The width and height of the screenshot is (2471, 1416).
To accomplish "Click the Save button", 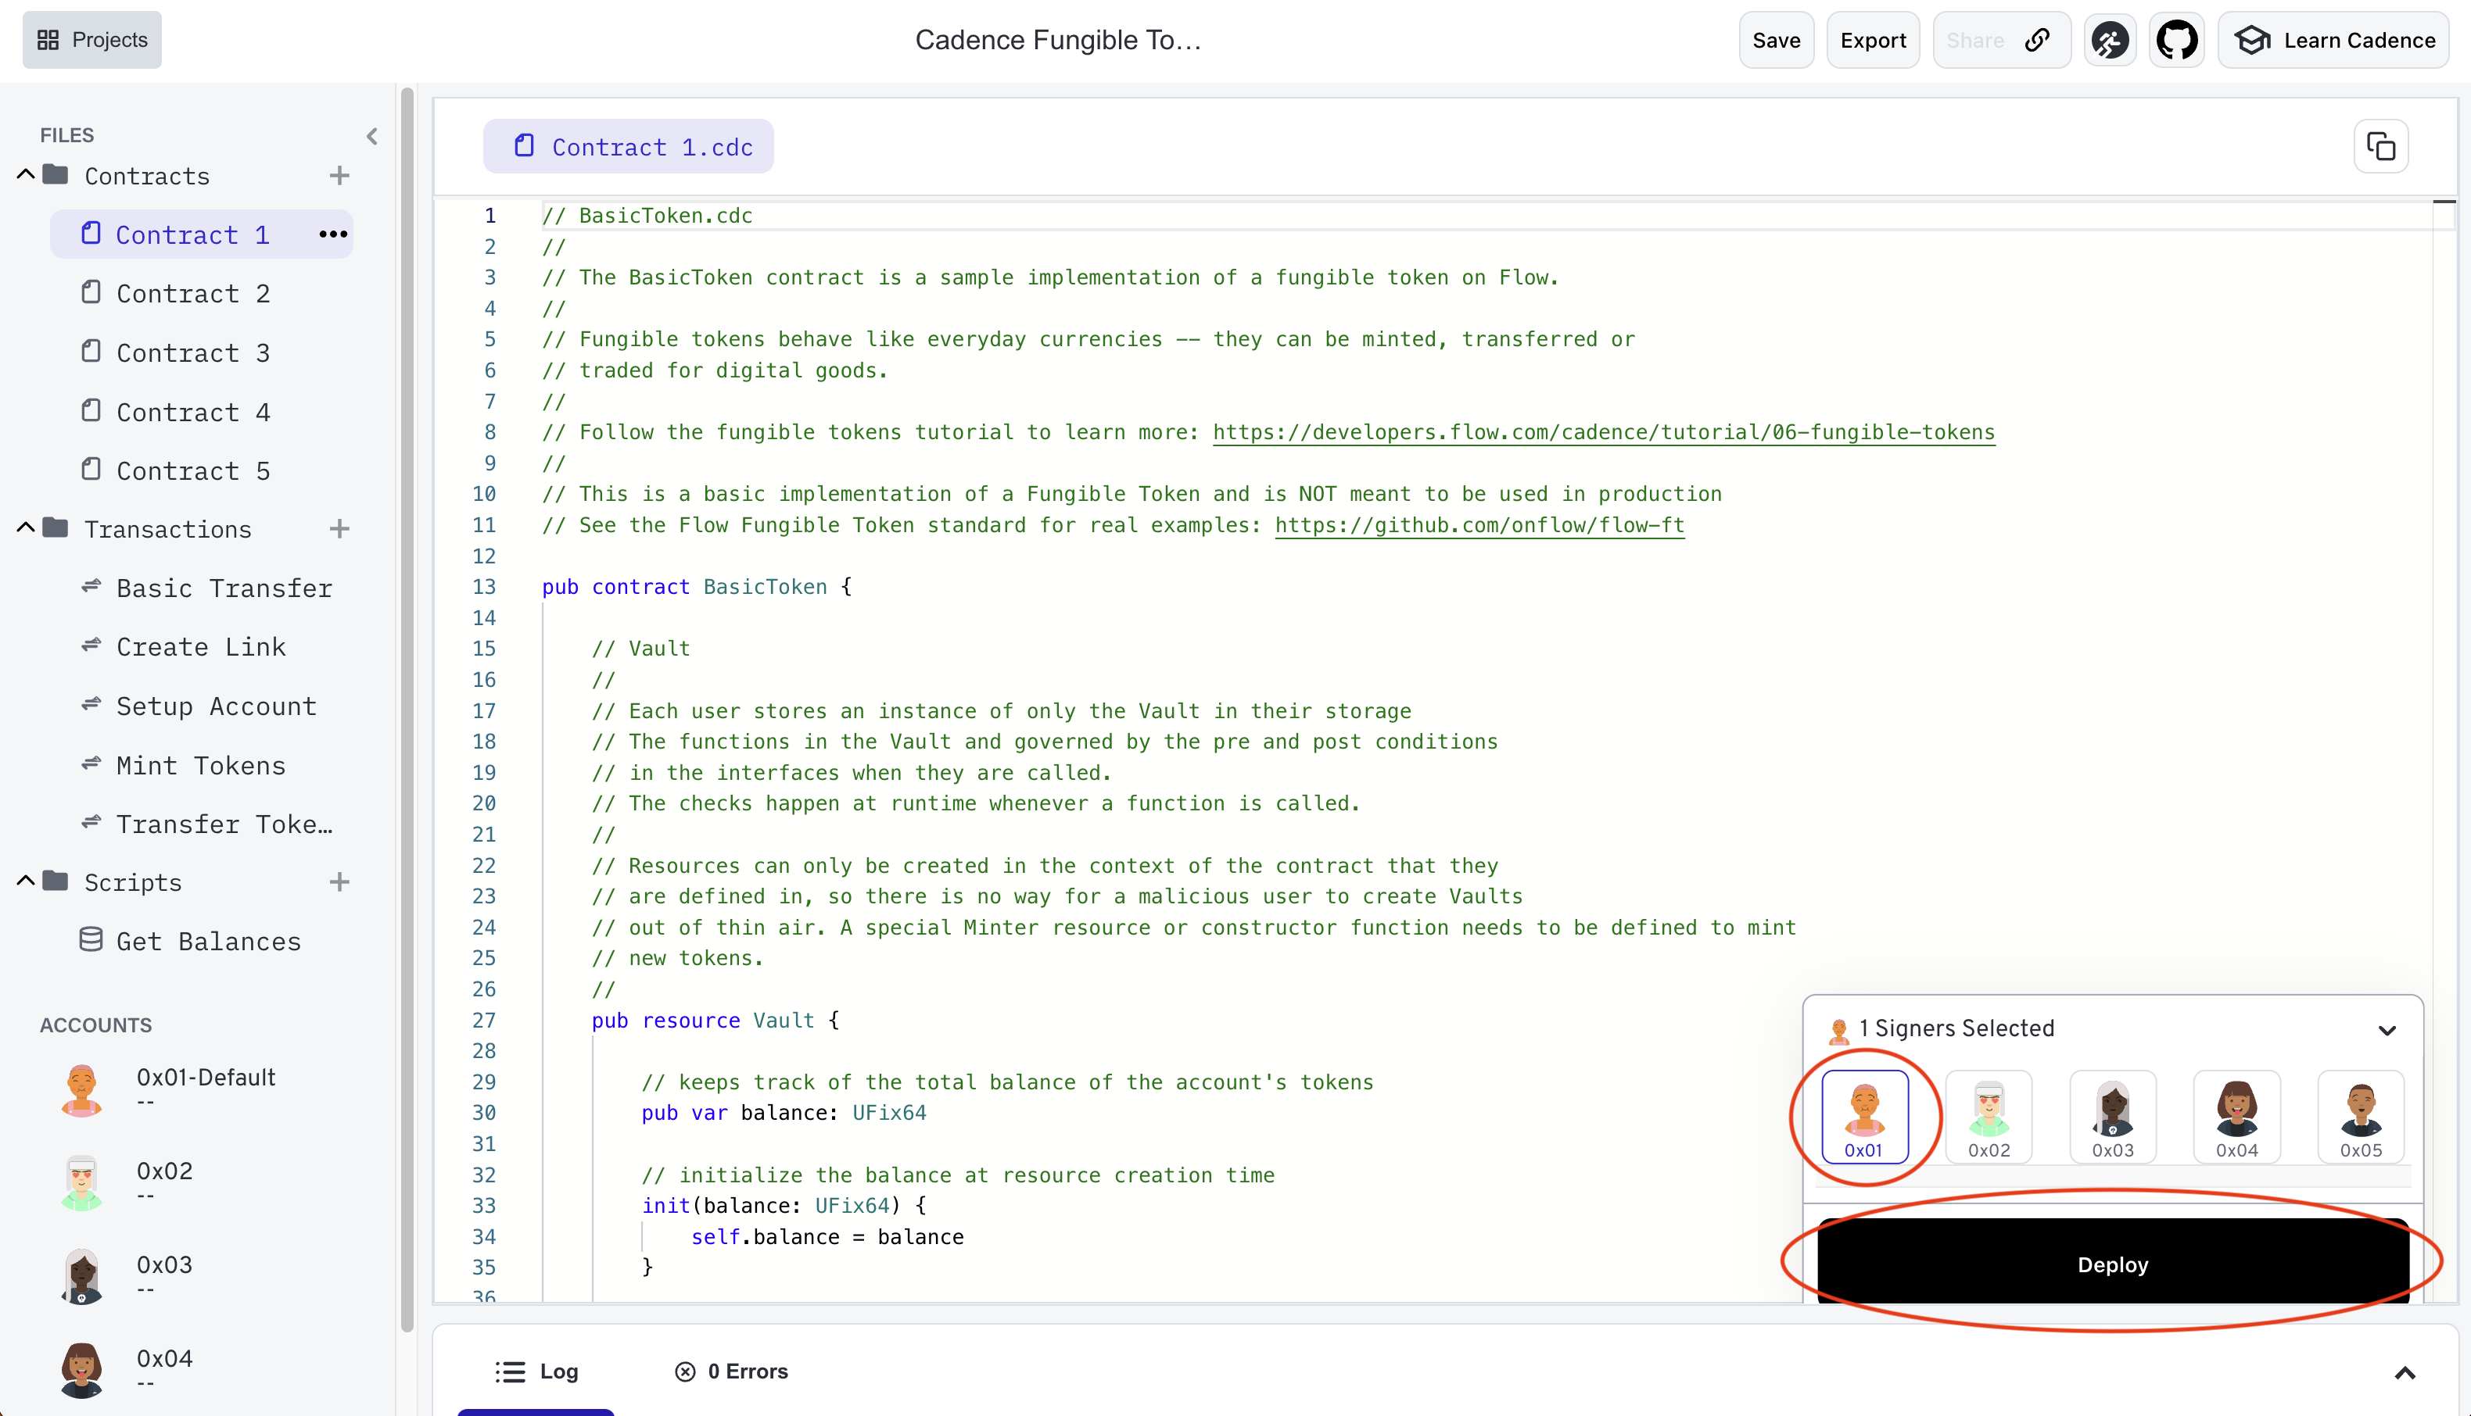I will tap(1777, 39).
